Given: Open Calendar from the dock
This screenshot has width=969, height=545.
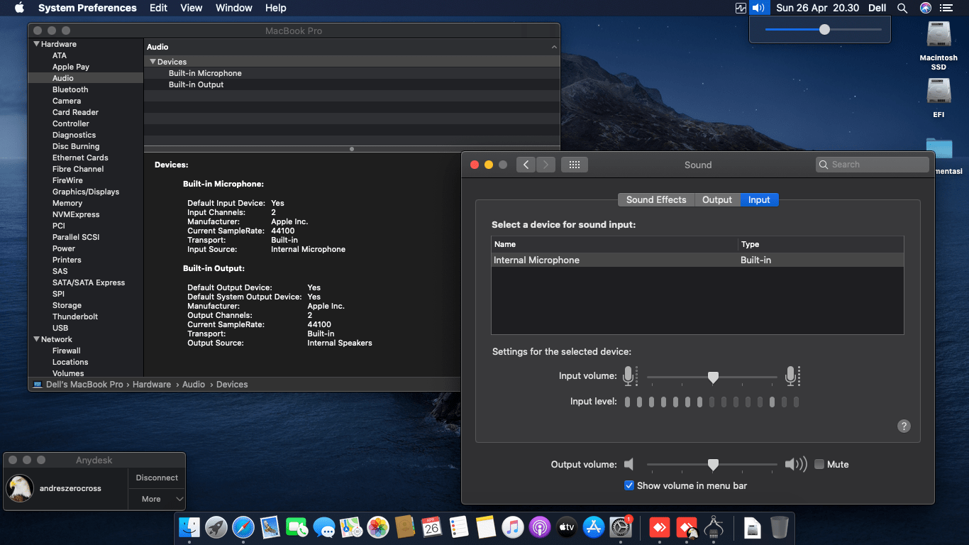Looking at the screenshot, I should pos(432,527).
